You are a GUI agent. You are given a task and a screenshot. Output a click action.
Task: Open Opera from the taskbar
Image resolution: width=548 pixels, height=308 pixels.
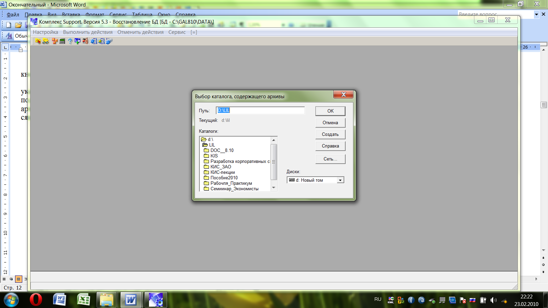(x=36, y=300)
